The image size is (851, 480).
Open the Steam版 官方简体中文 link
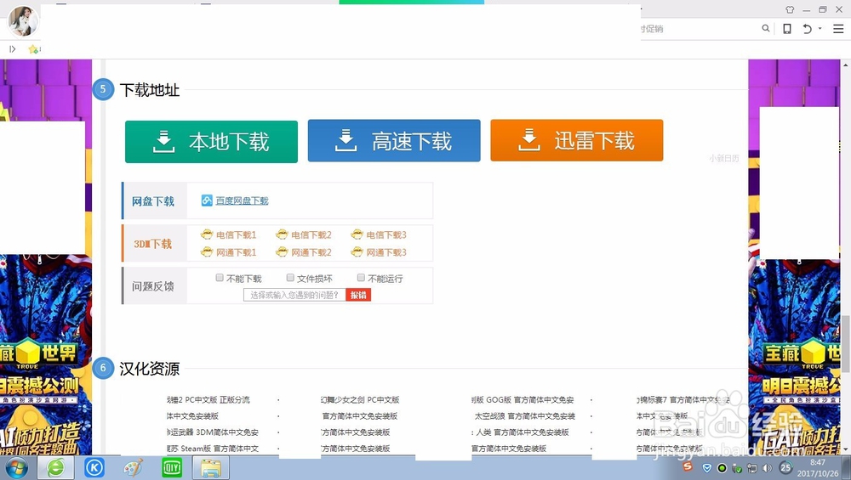[x=213, y=449]
